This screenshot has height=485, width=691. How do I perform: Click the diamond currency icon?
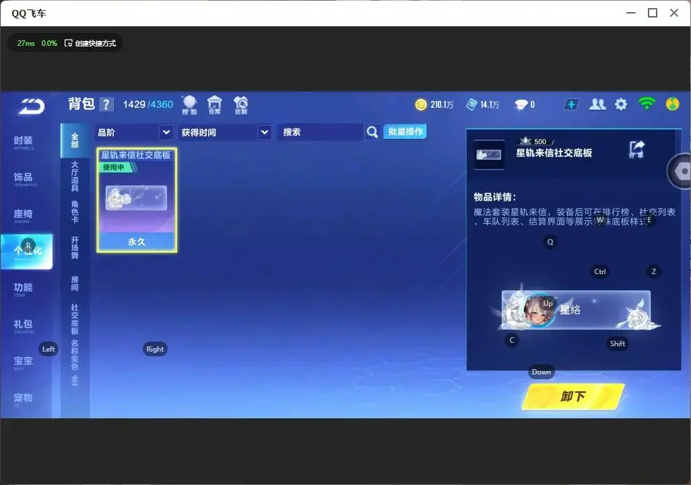pyautogui.click(x=521, y=104)
